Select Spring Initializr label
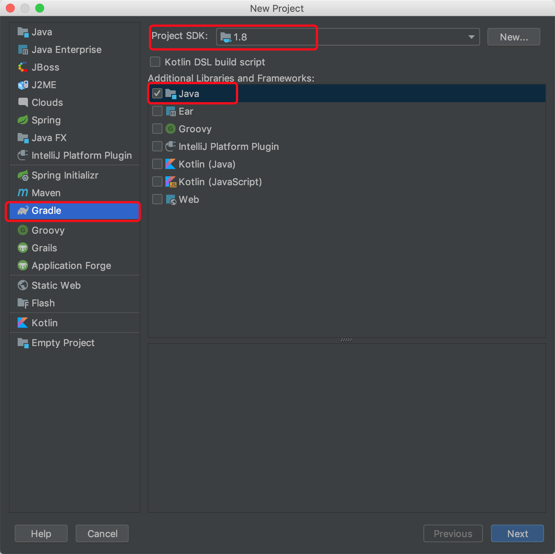 click(65, 176)
